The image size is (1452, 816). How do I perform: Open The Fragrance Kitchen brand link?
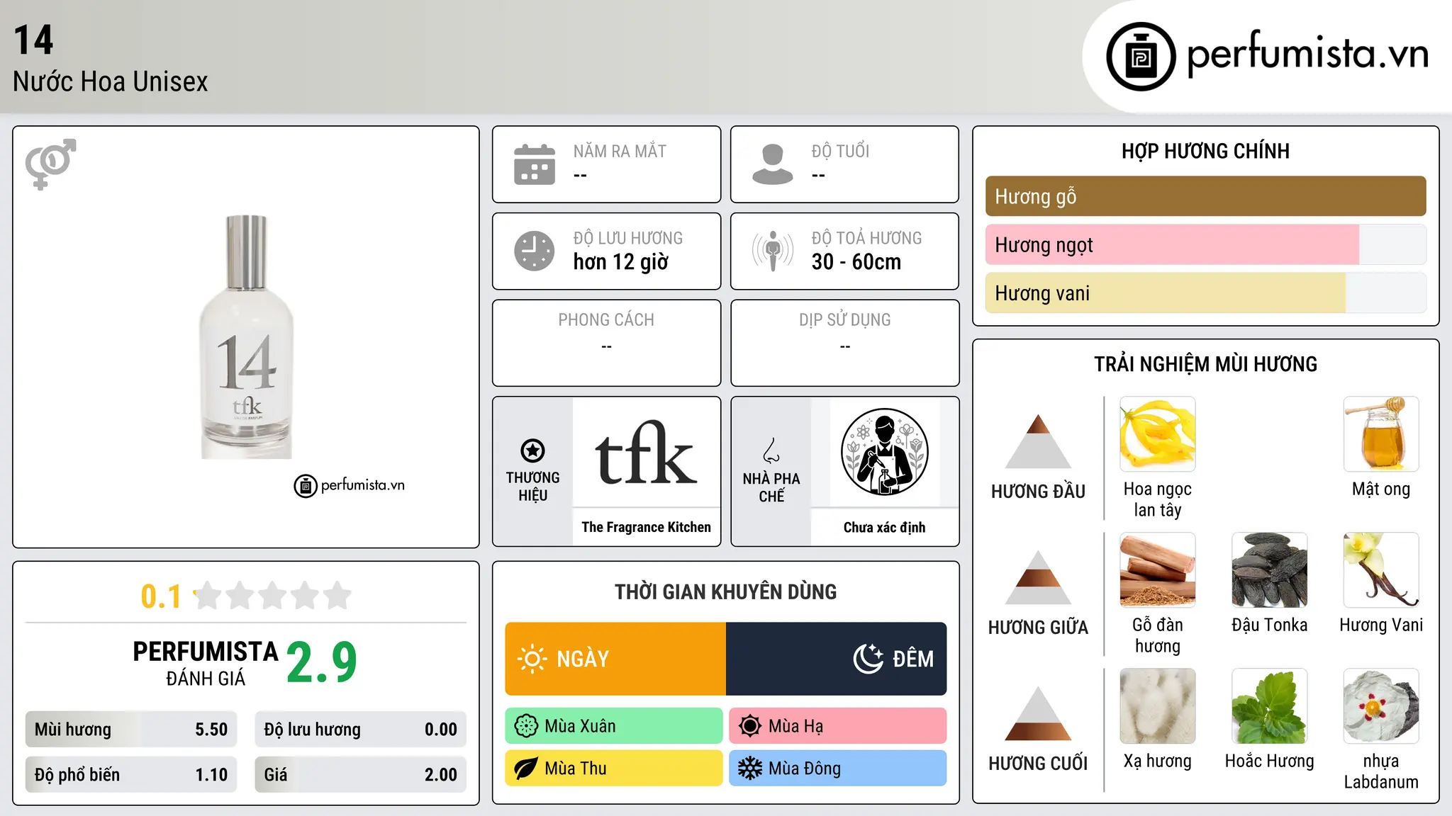point(646,527)
